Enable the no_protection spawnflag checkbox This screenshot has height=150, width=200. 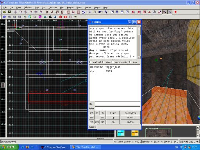pos(113,62)
